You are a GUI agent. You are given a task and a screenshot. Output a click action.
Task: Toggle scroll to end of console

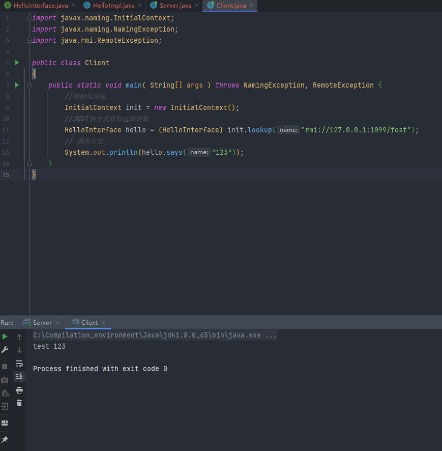(x=19, y=377)
